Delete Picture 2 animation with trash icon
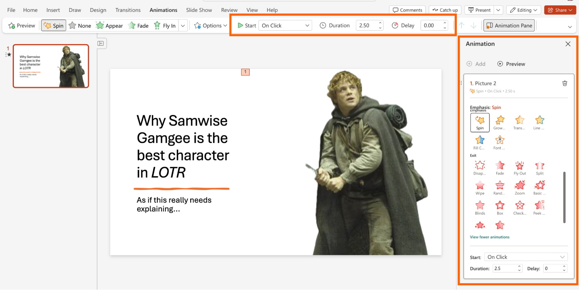The height and width of the screenshot is (290, 579). [x=565, y=83]
